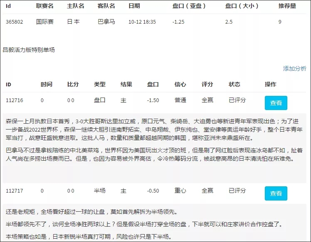
Task: Select the 国际赛 league cell
Action: 45,22
